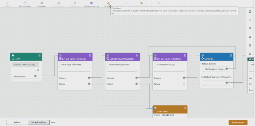
Task: Zoom out on the canvas
Action: point(250,37)
